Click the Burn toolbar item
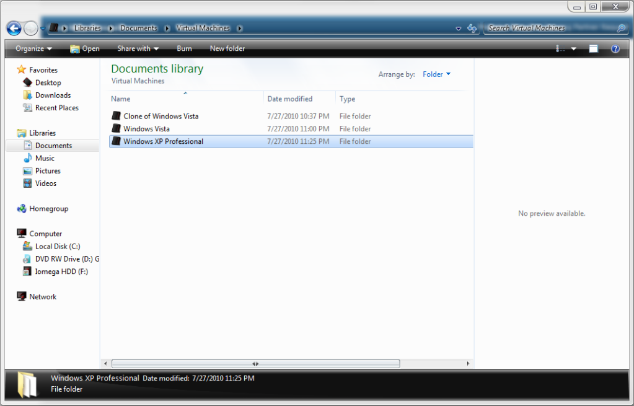The image size is (634, 406). pos(184,48)
